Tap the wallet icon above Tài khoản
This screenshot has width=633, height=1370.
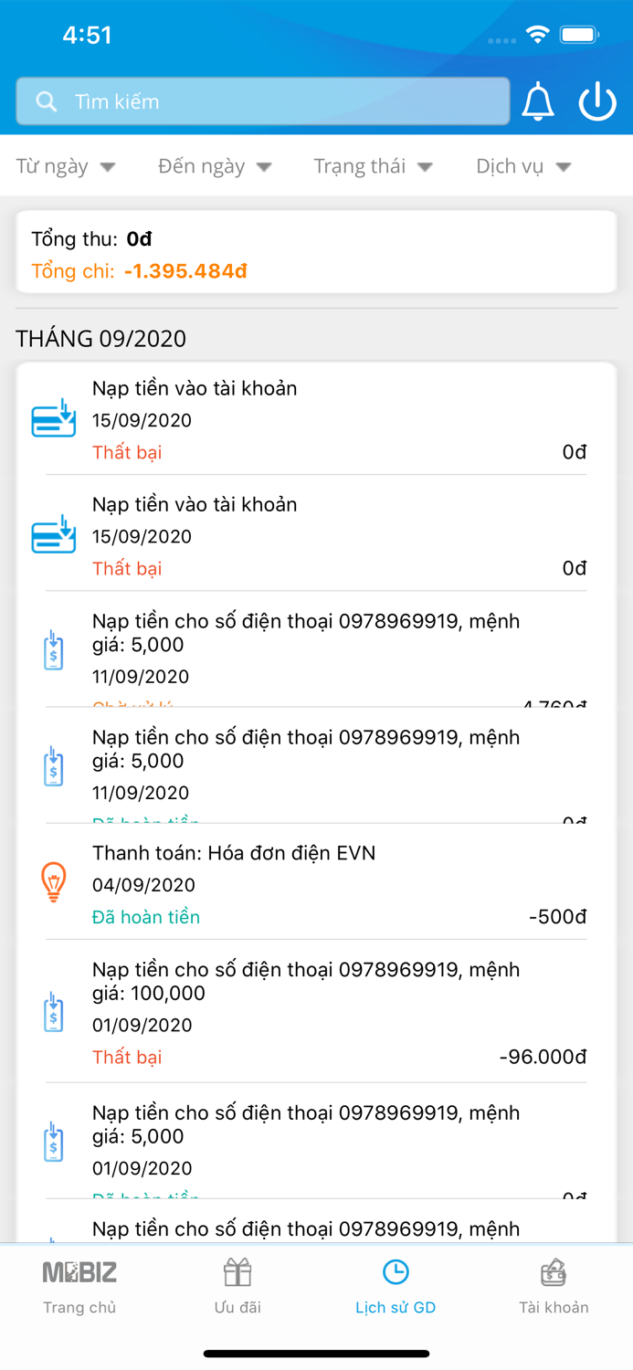554,1270
